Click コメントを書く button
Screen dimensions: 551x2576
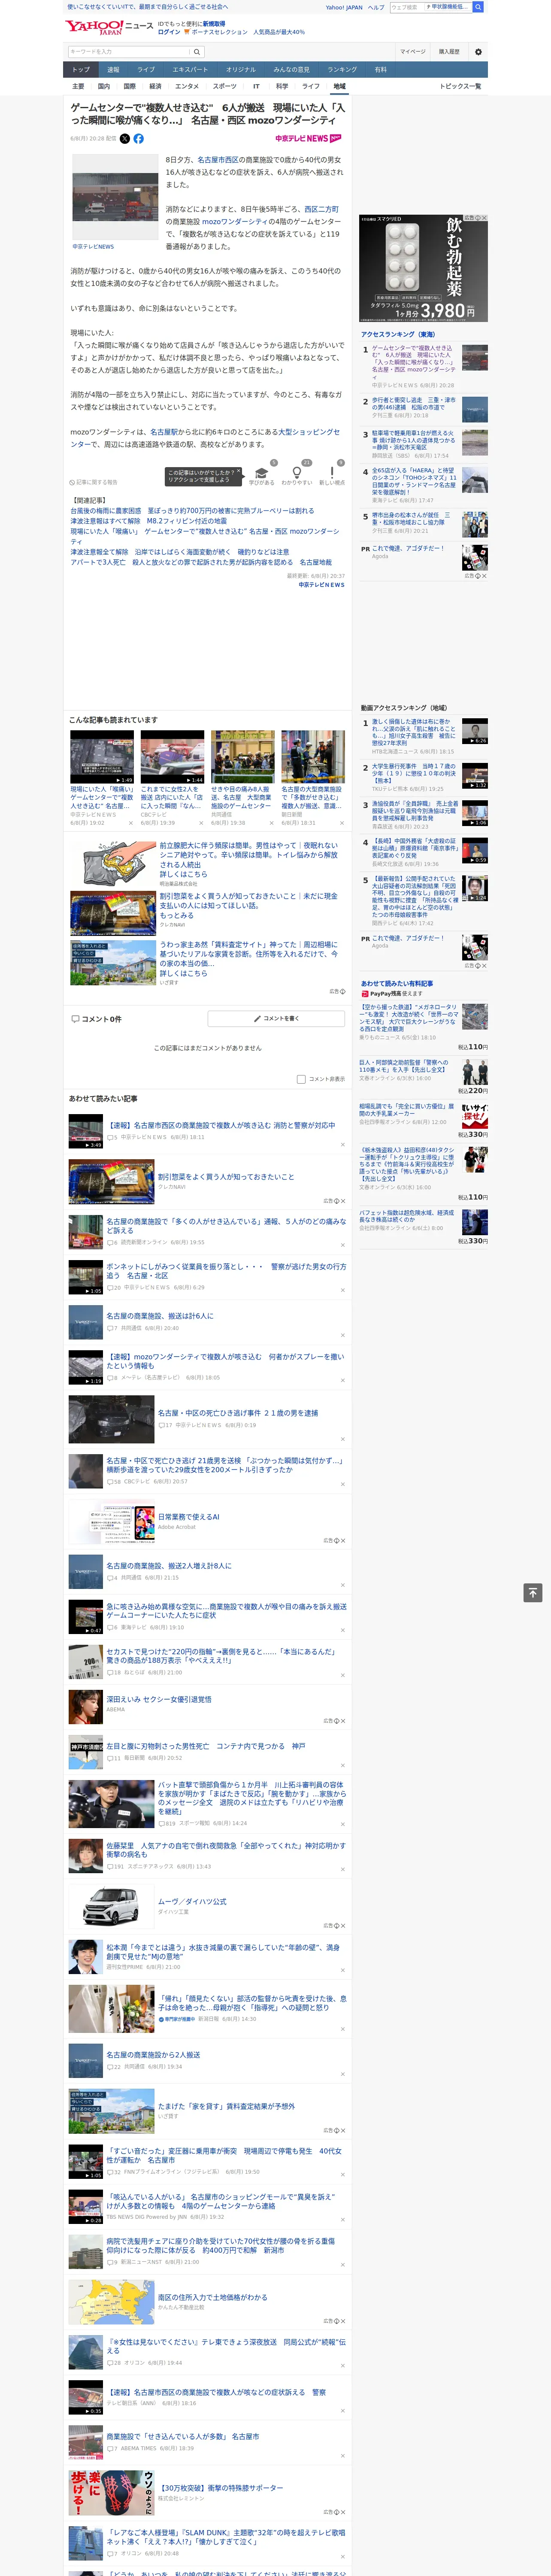pos(276,1019)
